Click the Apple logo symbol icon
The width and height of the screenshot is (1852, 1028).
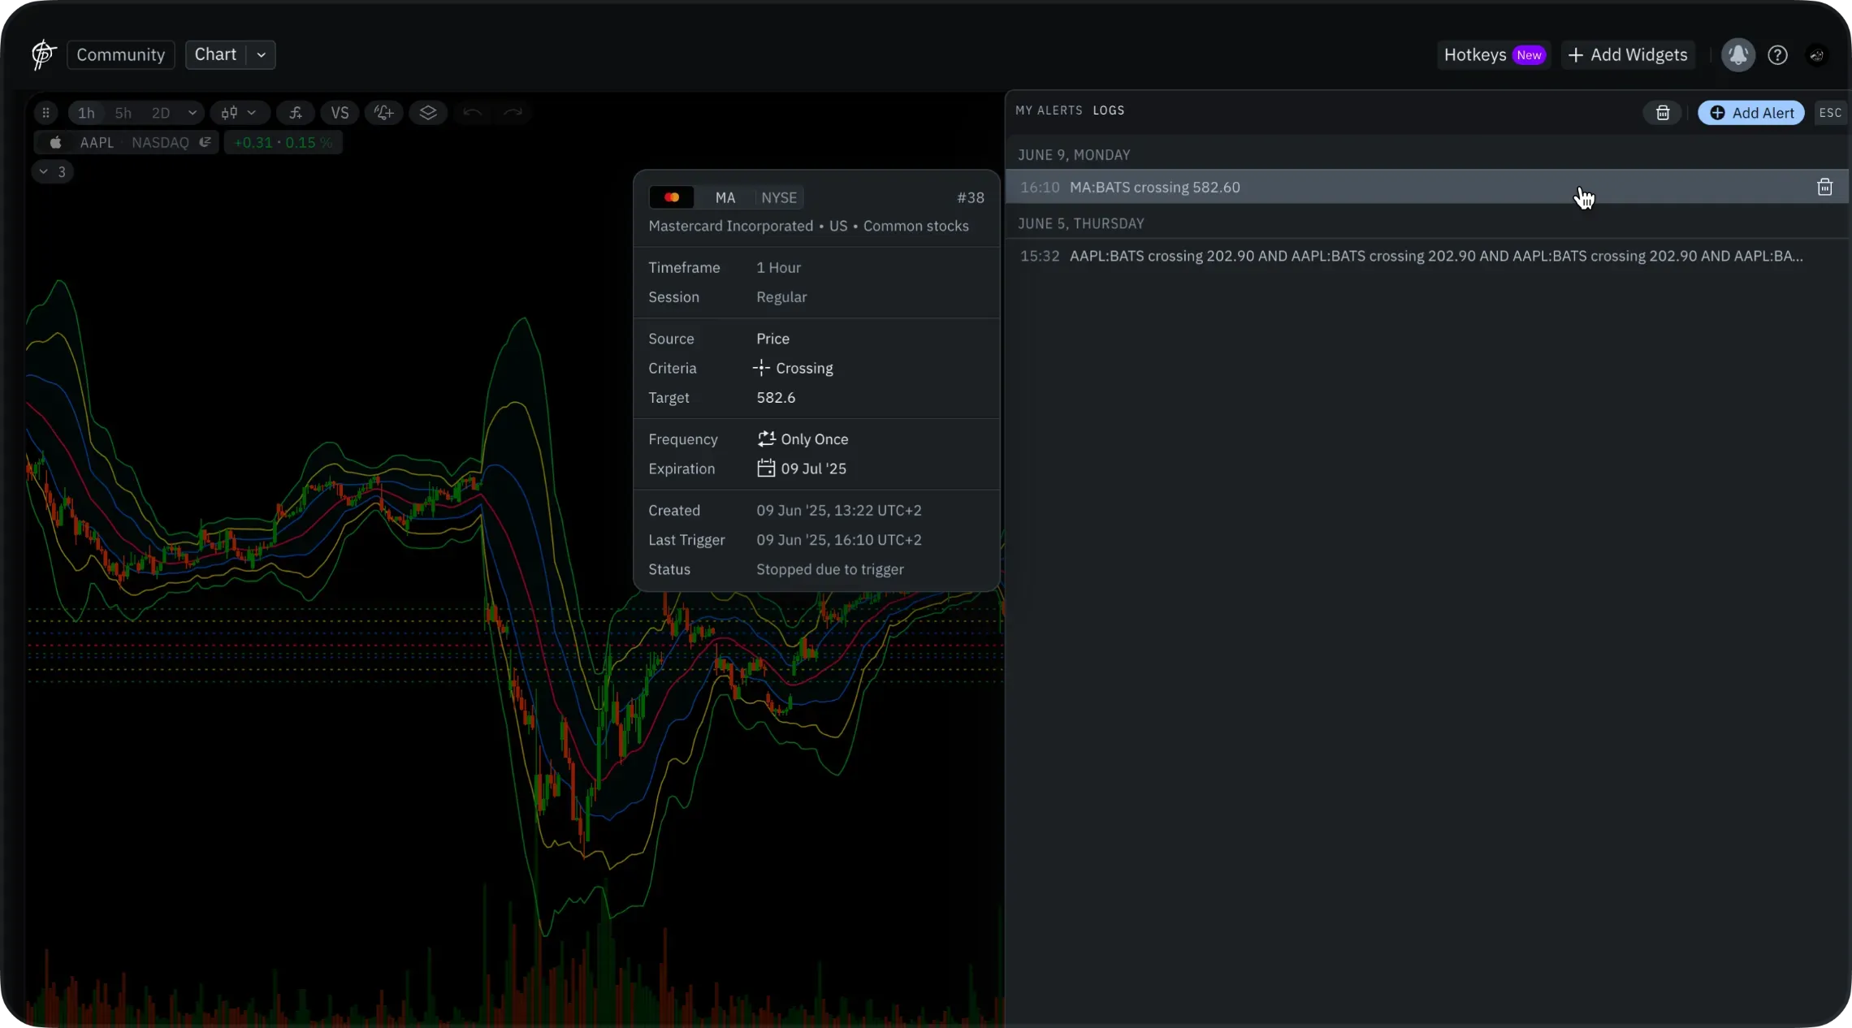coord(55,143)
